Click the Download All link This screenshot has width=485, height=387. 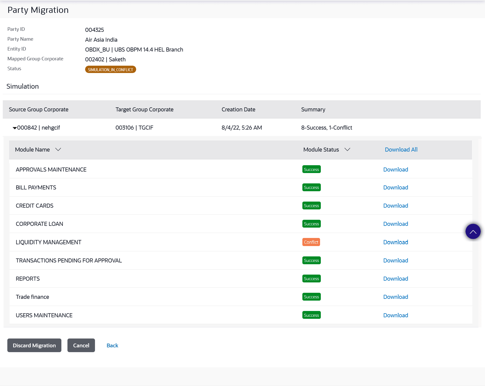click(x=401, y=150)
